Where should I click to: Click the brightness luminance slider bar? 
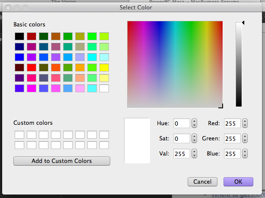point(239,64)
